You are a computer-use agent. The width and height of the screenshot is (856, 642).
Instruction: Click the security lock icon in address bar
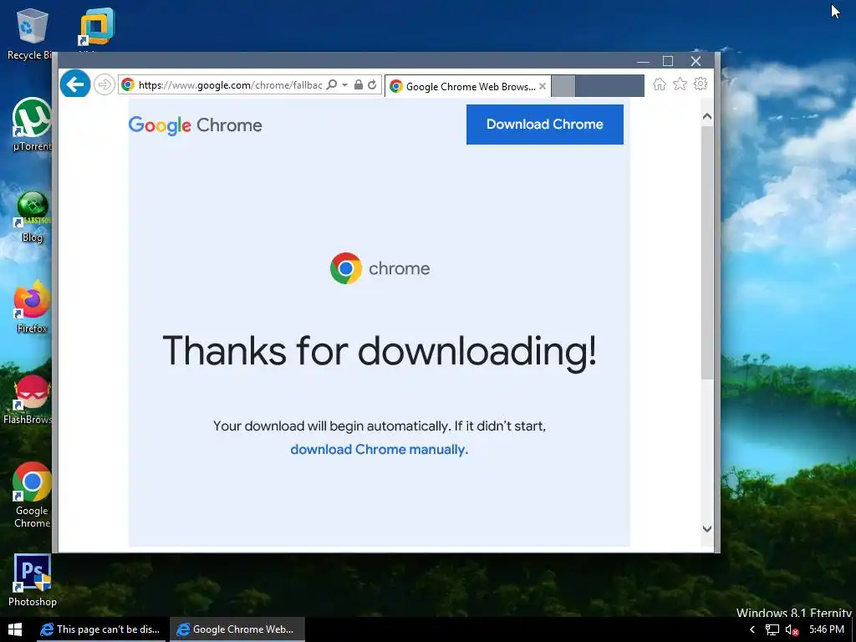tap(358, 84)
